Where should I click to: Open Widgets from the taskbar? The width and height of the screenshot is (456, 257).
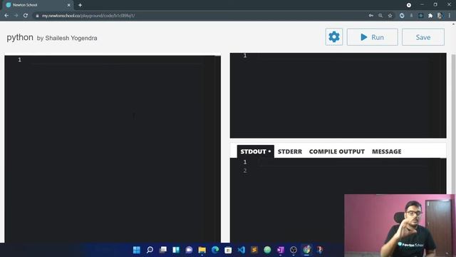pos(176,250)
